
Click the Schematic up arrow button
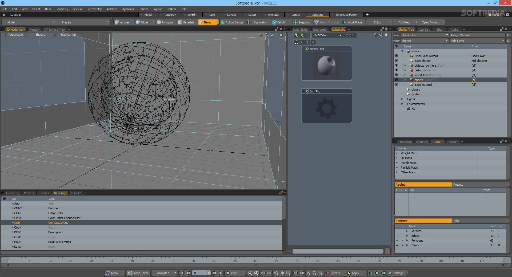[x=307, y=42]
